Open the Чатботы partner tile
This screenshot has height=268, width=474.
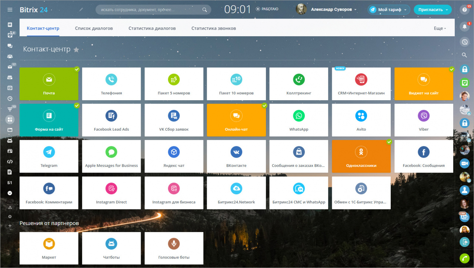click(111, 248)
